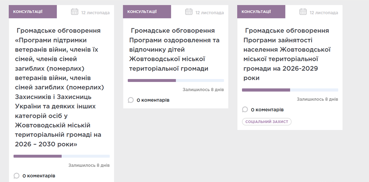Open '0 коментарів' text on veterans program card
The width and height of the screenshot is (369, 182).
[x=39, y=176]
